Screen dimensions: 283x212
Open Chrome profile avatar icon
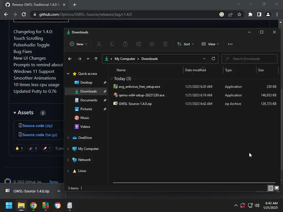[x=268, y=14]
